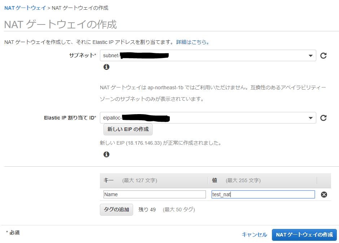
Task: Focus the tag key field containing Name
Action: pos(155,194)
